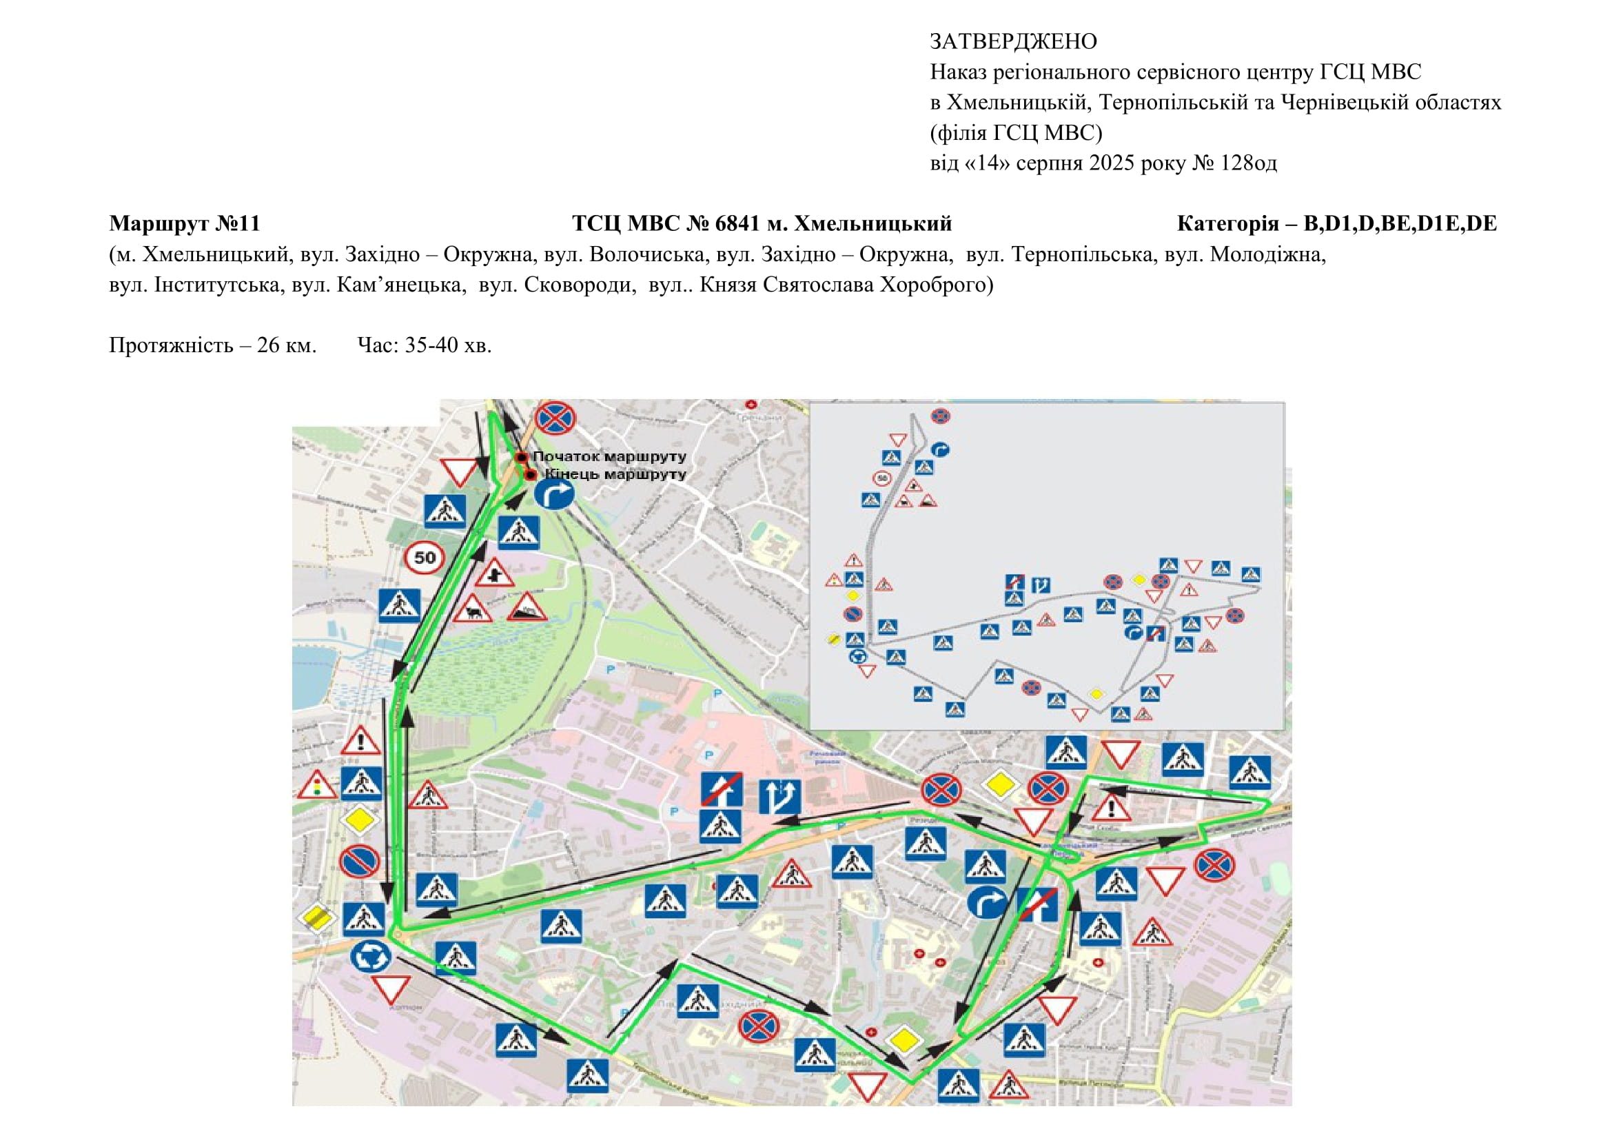The image size is (1612, 1140).
Task: Click the 'ЗАТВЕРДЖЕНО' header text
Action: (1013, 41)
